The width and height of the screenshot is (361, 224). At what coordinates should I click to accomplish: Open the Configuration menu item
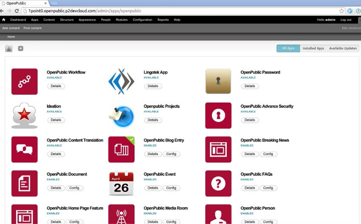point(142,20)
